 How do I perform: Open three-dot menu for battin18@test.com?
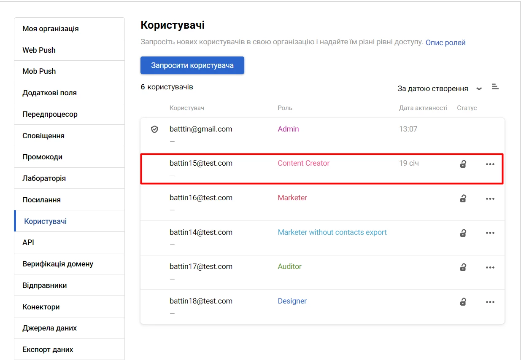[x=490, y=302]
